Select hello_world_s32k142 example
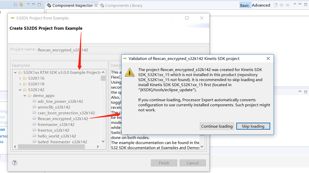Image resolution: width=309 pixels, height=173 pixels. (57, 136)
